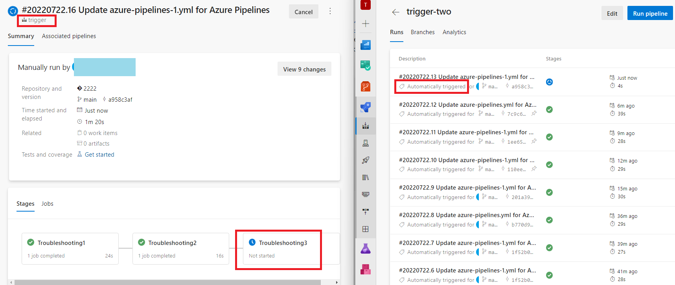Go back using arrow beside trigger-two
675x285 pixels.
395,12
